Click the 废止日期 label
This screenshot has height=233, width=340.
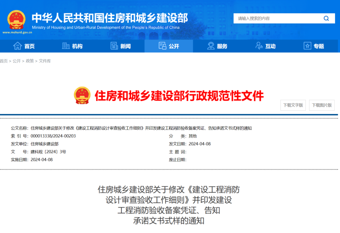click(178, 160)
